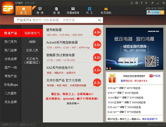This screenshot has width=166, height=127.
Task: Click C120 link
Action: pyautogui.click(x=66, y=48)
